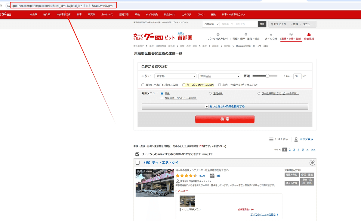Uncheck チェックした店舗にまとめてお問い合わせ checkbox
Screen dimensions: 361x221
pos(137,154)
